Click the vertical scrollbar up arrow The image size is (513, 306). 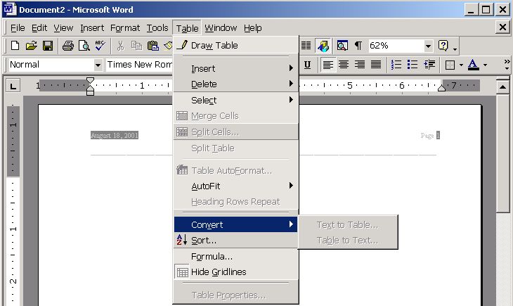tap(502, 87)
